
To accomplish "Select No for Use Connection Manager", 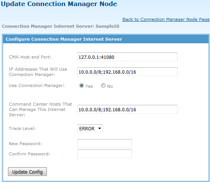I will (103, 85).
